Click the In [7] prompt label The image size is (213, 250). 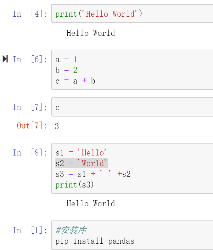[30, 107]
